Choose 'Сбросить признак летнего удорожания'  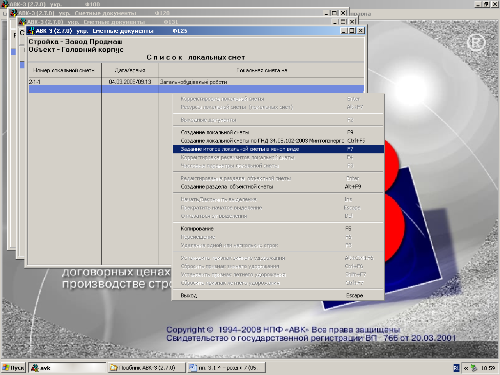[278, 283]
